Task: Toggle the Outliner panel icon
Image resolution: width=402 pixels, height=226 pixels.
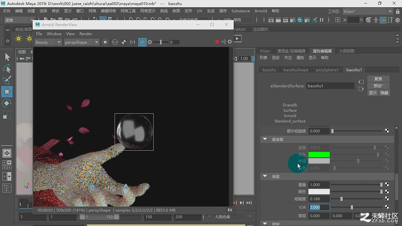Action: (x=7, y=188)
